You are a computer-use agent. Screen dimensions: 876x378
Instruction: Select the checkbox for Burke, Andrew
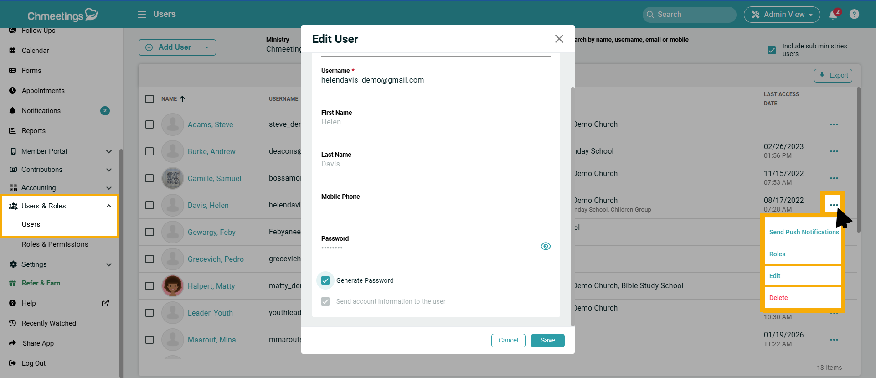149,151
